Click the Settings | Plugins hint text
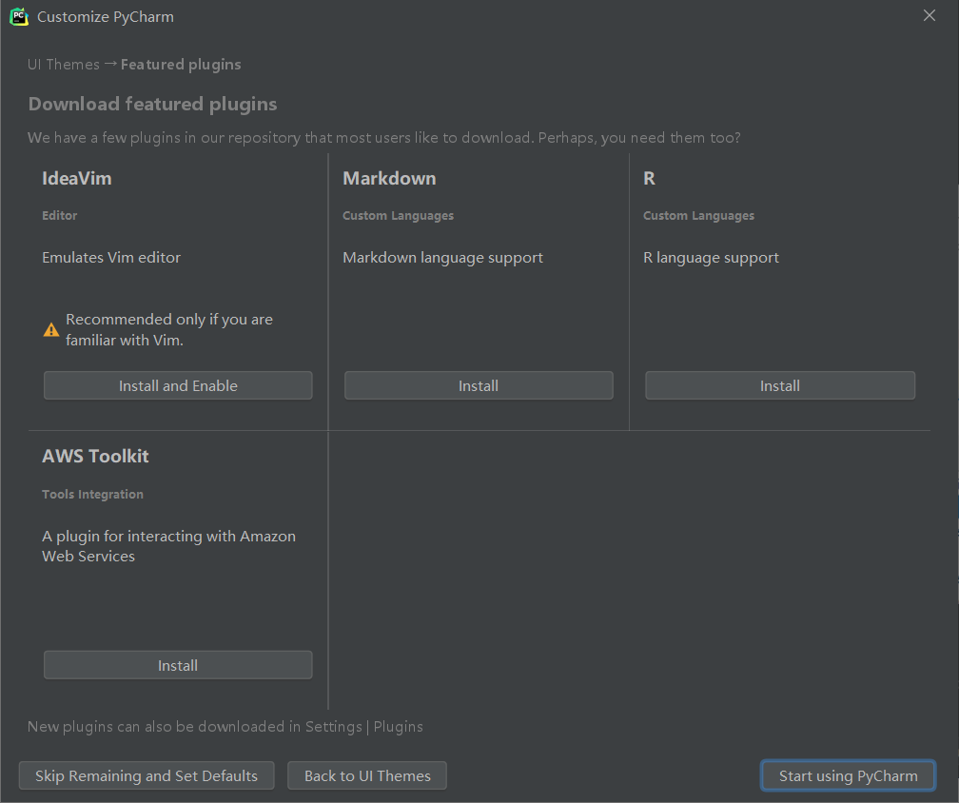 (x=225, y=727)
